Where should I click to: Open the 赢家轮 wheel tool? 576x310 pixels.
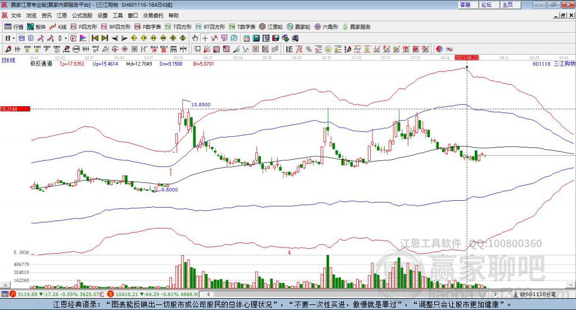click(x=299, y=27)
